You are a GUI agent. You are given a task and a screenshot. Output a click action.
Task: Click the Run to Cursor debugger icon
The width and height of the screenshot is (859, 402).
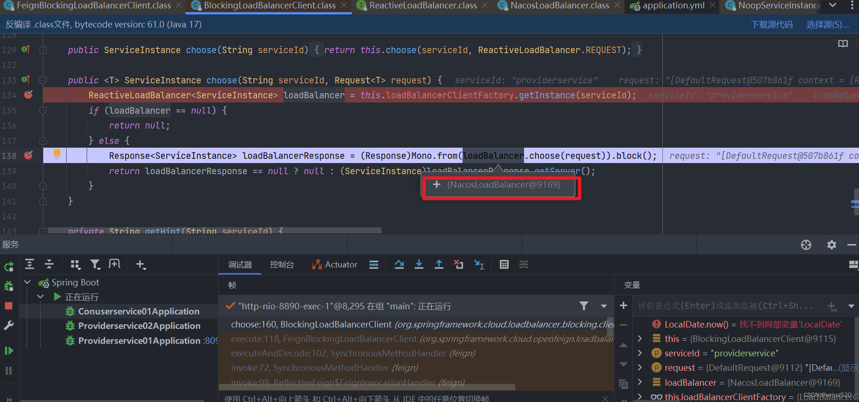click(479, 265)
